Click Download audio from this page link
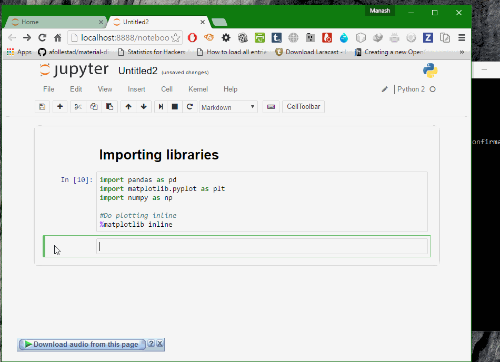The width and height of the screenshot is (500, 362). [x=85, y=345]
